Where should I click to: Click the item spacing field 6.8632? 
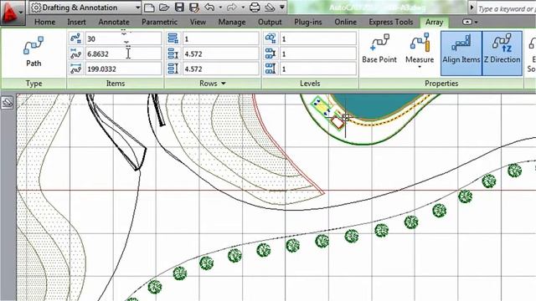(x=123, y=54)
